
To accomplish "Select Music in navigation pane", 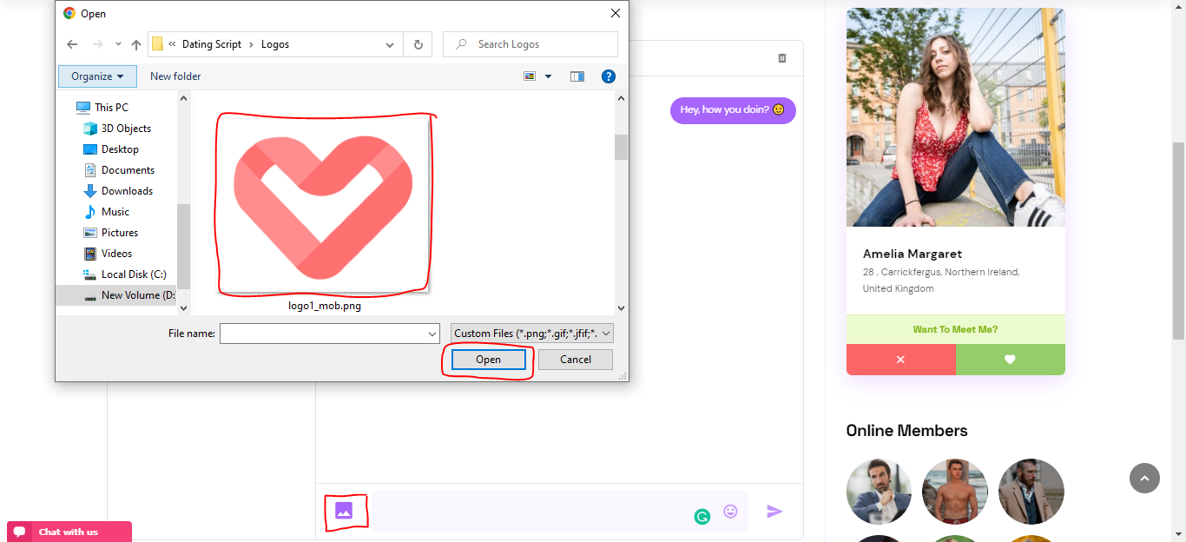I will 115,212.
